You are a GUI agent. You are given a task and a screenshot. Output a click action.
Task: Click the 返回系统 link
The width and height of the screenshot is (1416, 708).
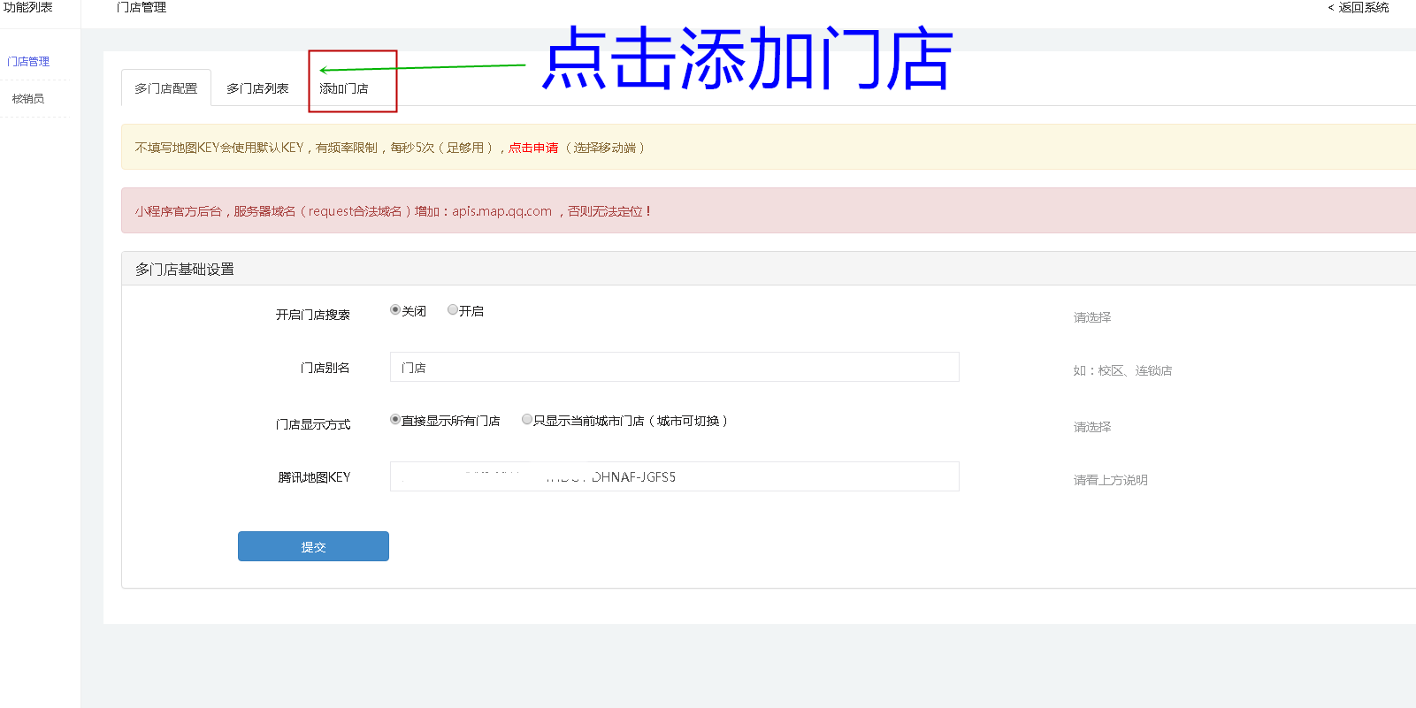(1362, 8)
